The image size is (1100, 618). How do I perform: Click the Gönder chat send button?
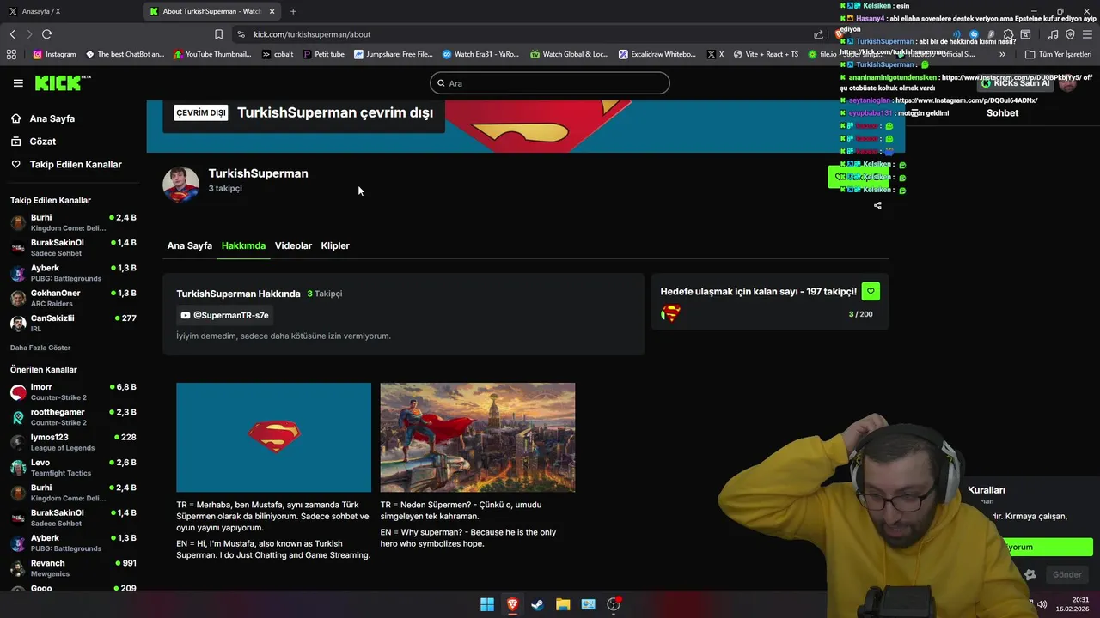(1066, 574)
